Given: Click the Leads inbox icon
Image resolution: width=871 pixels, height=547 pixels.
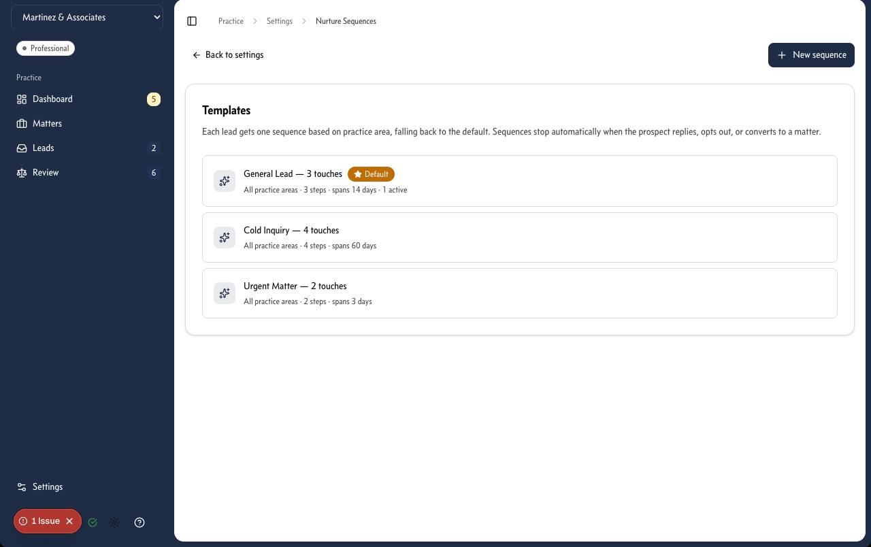Looking at the screenshot, I should [x=22, y=148].
